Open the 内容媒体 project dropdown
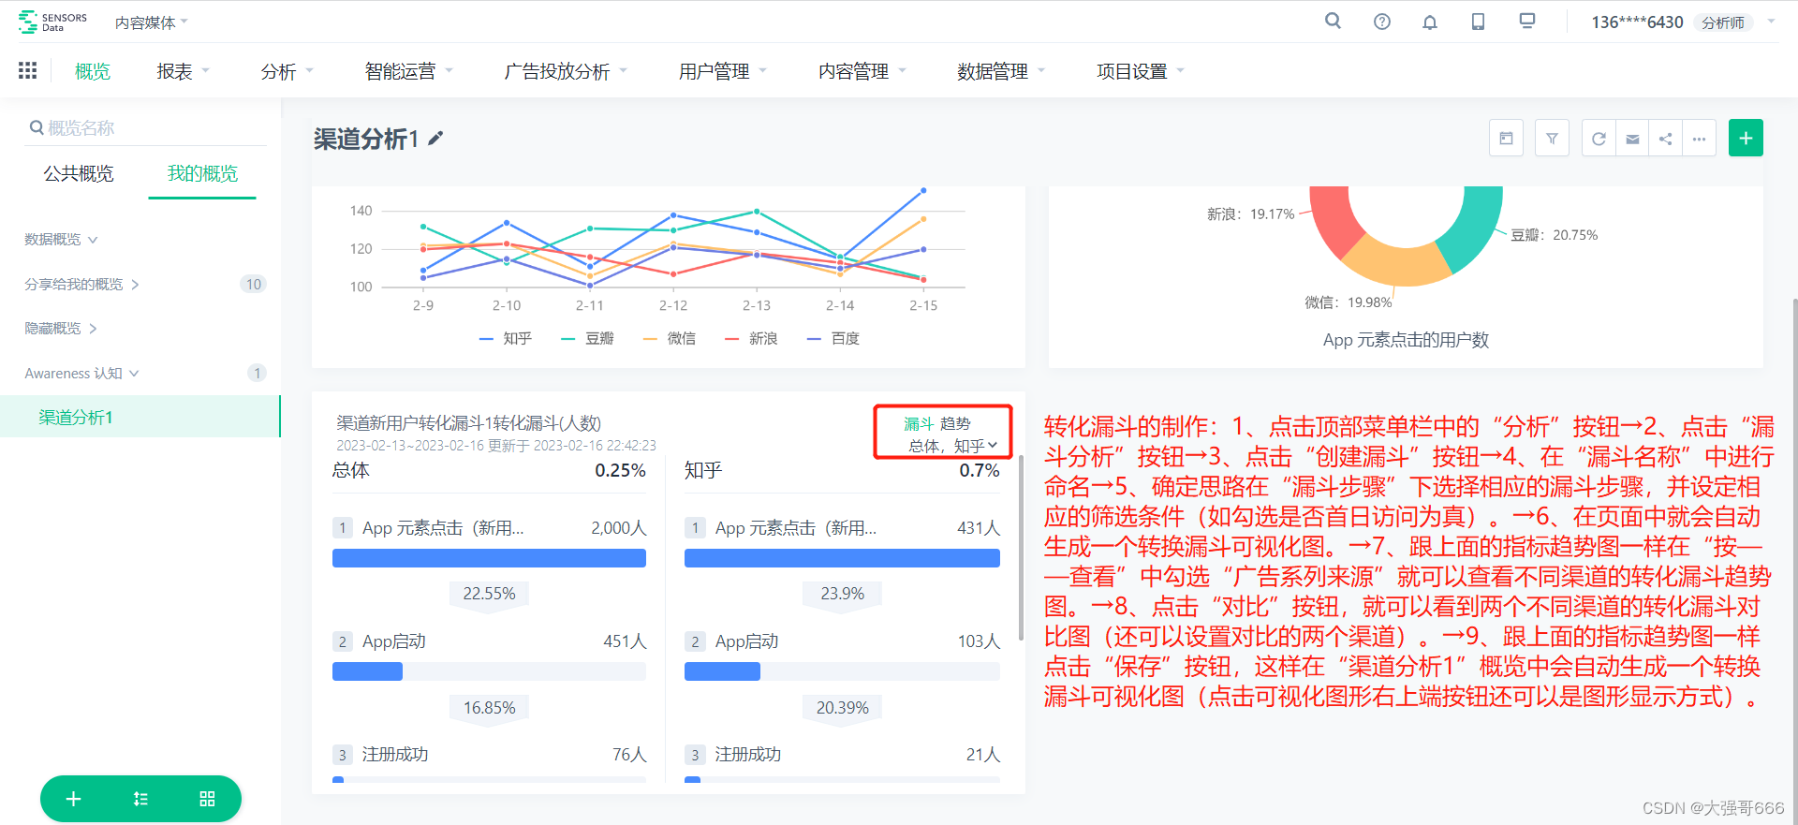Image resolution: width=1798 pixels, height=825 pixels. [x=152, y=22]
